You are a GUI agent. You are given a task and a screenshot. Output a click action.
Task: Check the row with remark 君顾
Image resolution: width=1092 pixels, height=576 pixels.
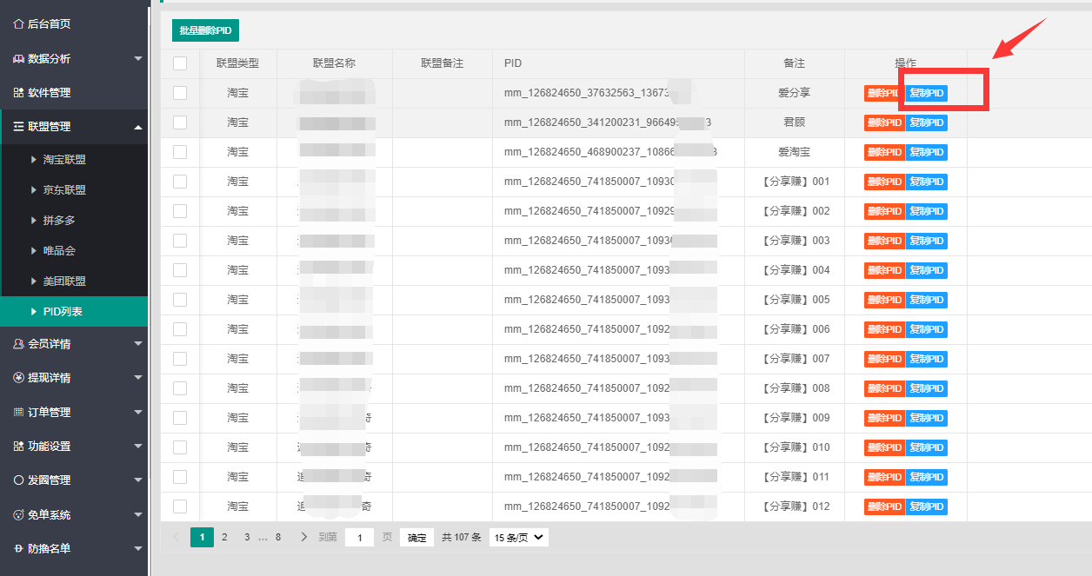pos(180,122)
